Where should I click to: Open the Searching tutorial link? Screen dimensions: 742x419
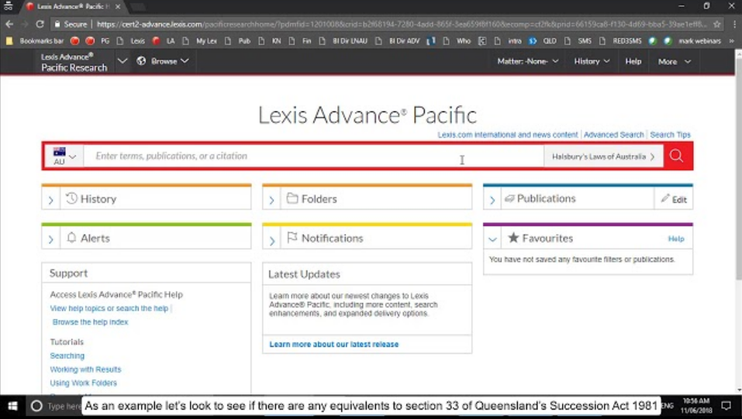67,355
